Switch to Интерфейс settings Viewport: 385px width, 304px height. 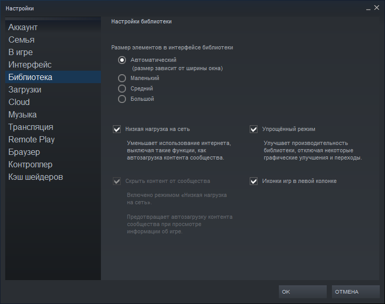click(53, 65)
